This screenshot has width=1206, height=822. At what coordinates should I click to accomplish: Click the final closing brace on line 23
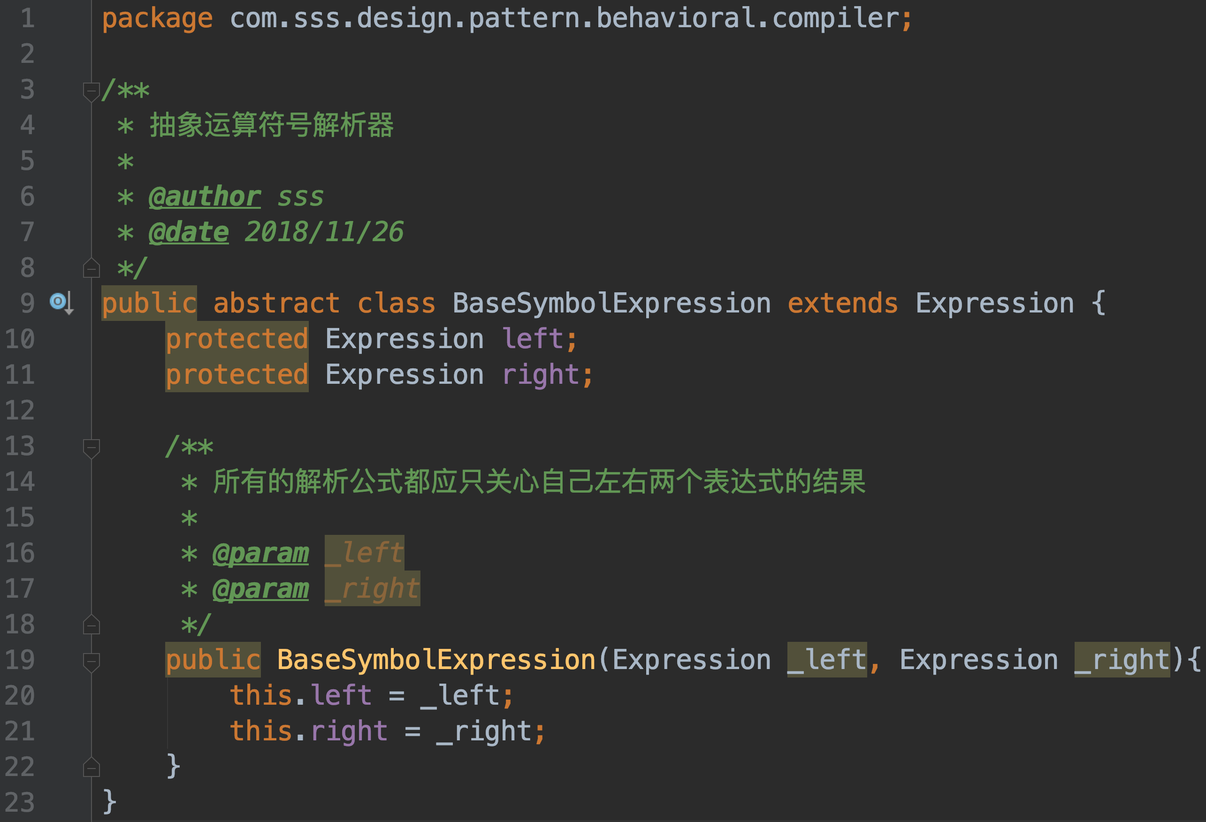pyautogui.click(x=109, y=802)
